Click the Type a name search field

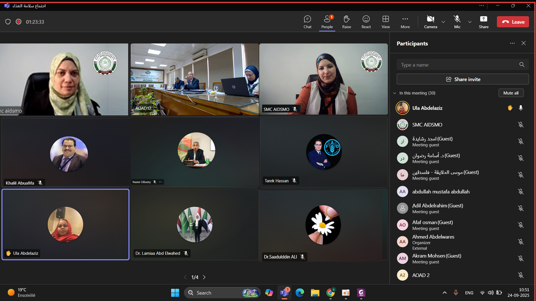(459, 65)
